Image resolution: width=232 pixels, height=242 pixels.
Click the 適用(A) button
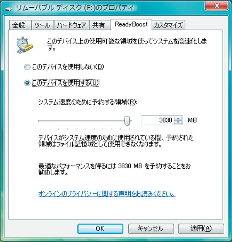(x=201, y=228)
